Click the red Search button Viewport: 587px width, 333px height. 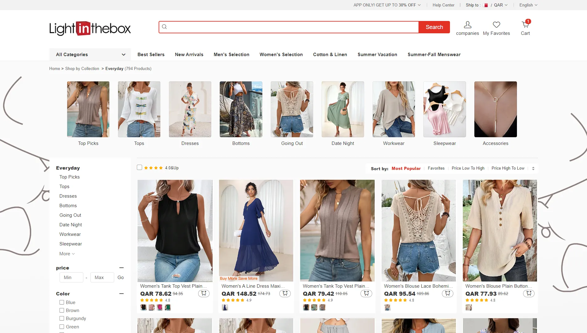434,27
